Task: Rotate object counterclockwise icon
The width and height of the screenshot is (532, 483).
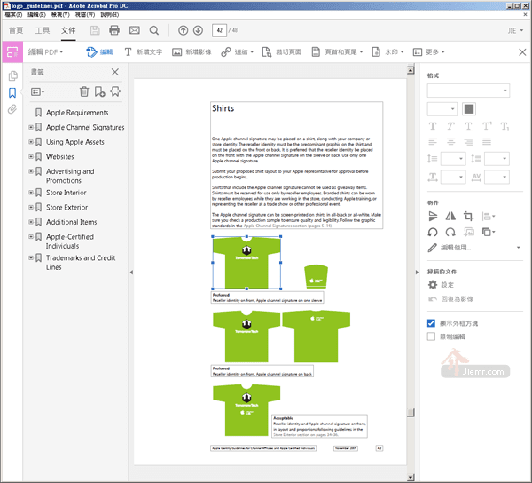Action: pos(433,233)
